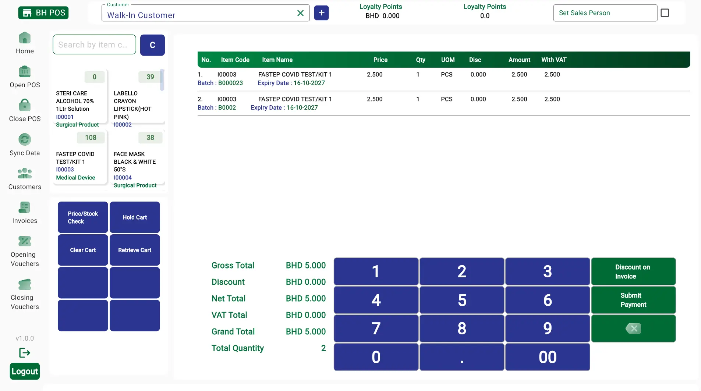This screenshot has height=391, width=701.
Task: Click the product list scrollbar
Action: coord(162,80)
